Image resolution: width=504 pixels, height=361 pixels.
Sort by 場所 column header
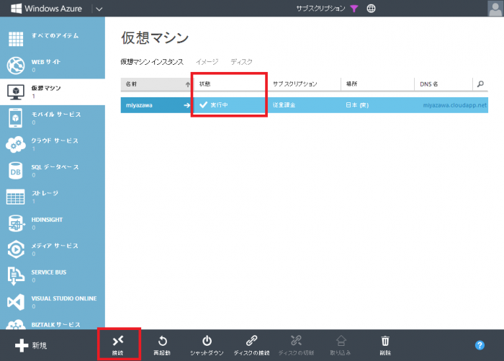378,84
